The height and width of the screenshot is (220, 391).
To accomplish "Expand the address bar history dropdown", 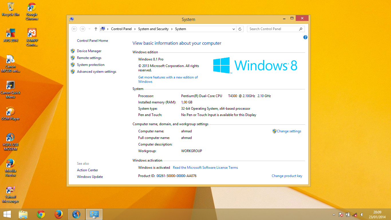I will [x=234, y=29].
